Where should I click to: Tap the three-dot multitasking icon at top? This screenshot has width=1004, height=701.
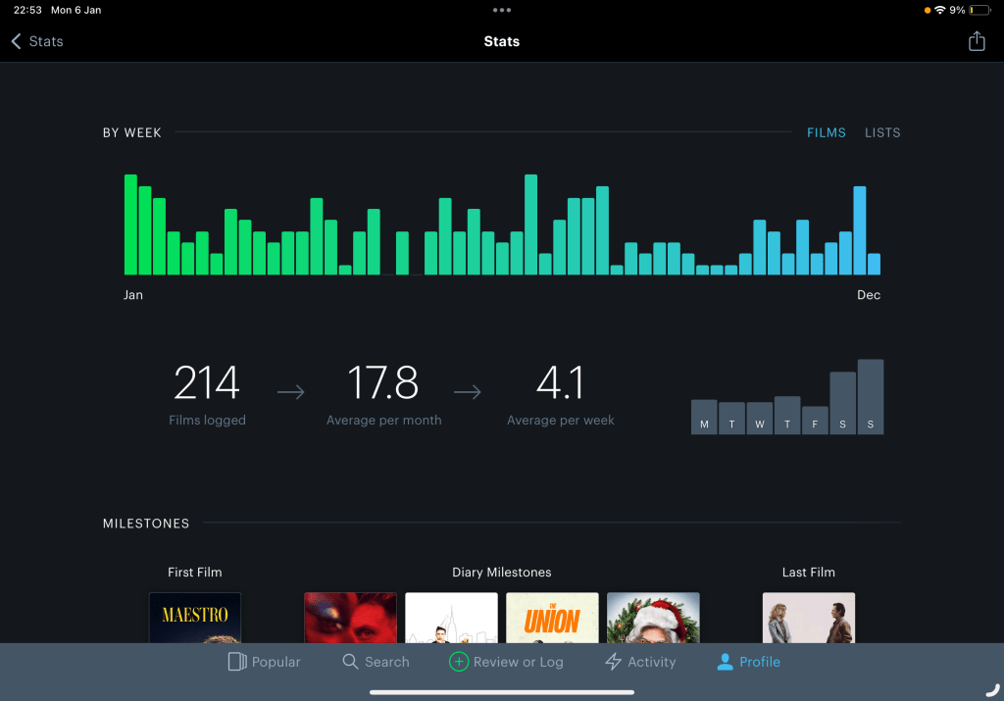tap(502, 10)
